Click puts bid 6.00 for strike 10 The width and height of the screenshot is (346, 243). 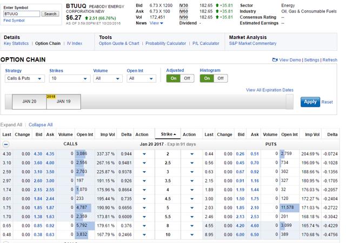[240, 234]
